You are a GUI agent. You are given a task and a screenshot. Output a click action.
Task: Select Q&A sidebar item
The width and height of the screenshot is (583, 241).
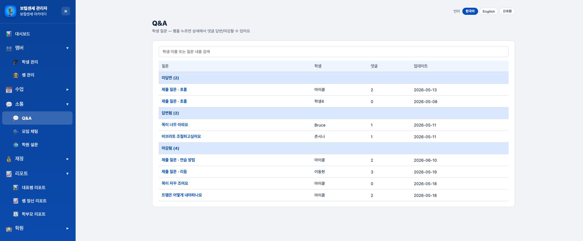[x=37, y=118]
